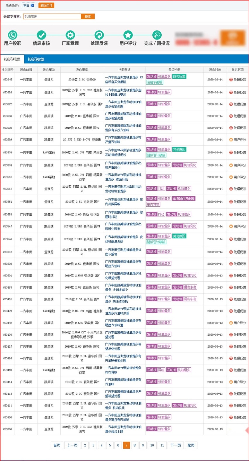Open complaint 453628 problem description link
Viewport: 249px width, 461px height.
pos(124,92)
